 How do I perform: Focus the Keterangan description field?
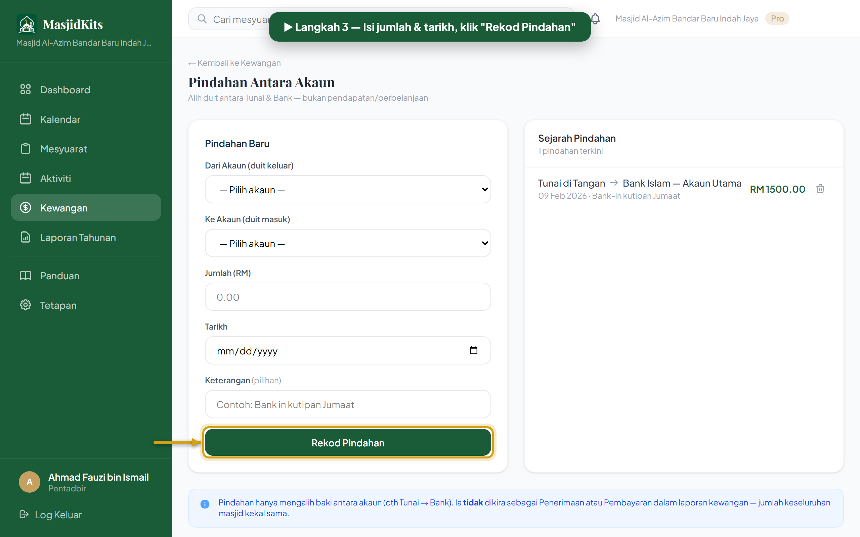(x=348, y=404)
